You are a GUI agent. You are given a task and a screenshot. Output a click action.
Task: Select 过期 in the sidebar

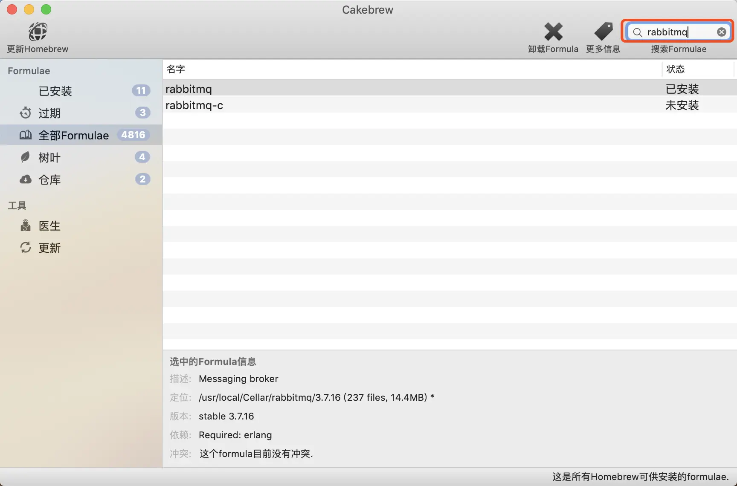coord(81,113)
